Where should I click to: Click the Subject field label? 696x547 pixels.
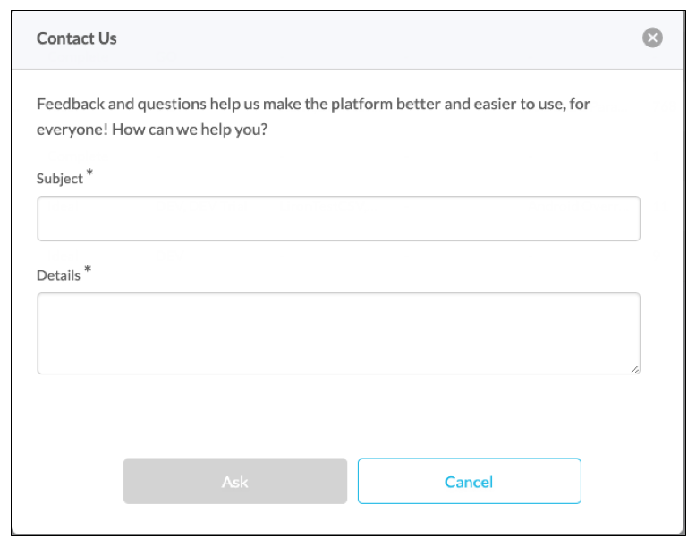(59, 179)
